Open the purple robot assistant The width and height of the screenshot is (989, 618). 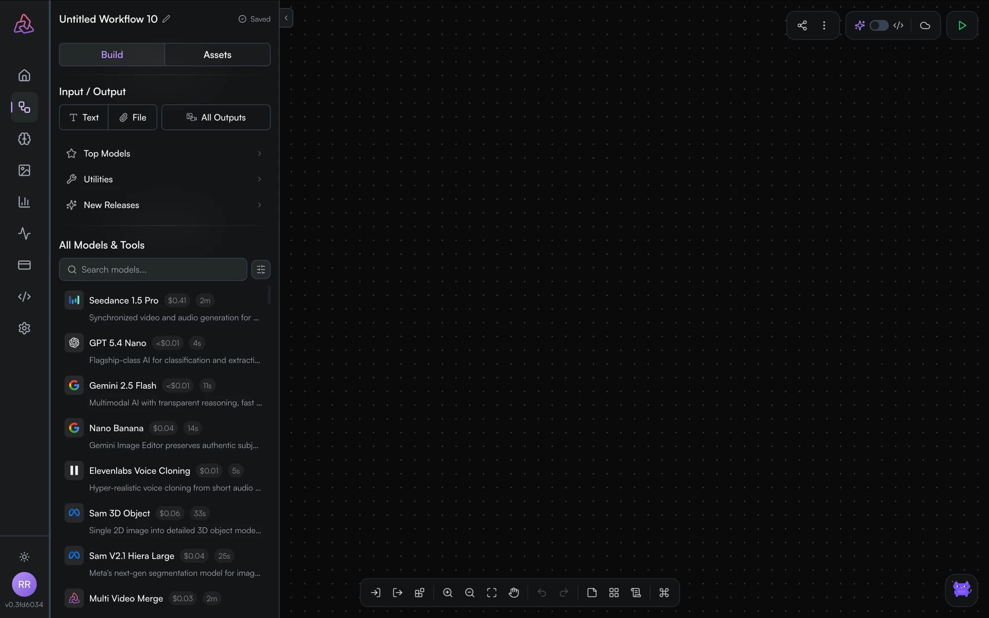[x=961, y=590]
